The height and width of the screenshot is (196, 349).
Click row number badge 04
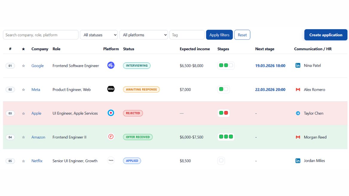click(x=10, y=137)
